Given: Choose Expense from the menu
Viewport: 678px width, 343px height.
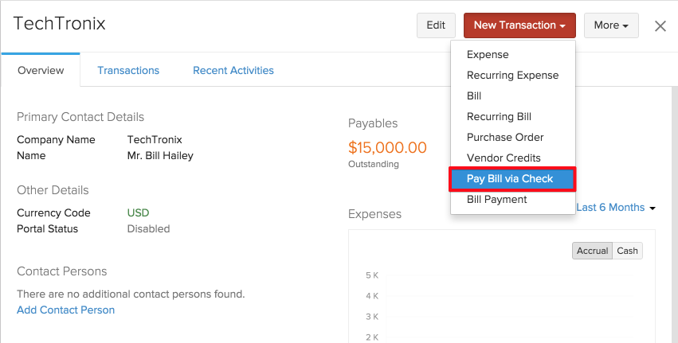Looking at the screenshot, I should point(488,55).
